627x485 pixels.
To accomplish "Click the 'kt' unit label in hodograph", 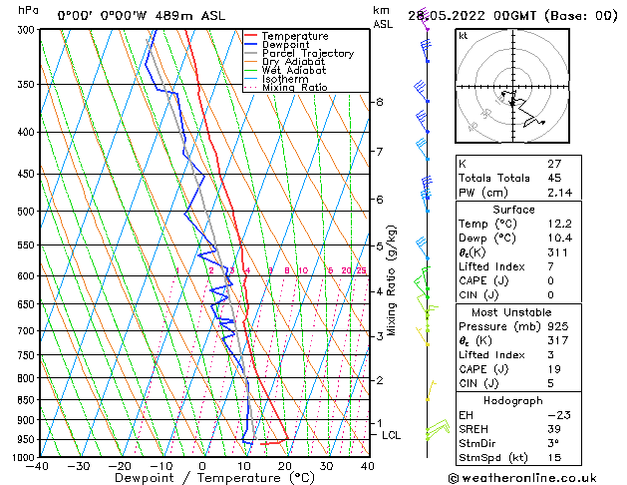I will (x=464, y=36).
